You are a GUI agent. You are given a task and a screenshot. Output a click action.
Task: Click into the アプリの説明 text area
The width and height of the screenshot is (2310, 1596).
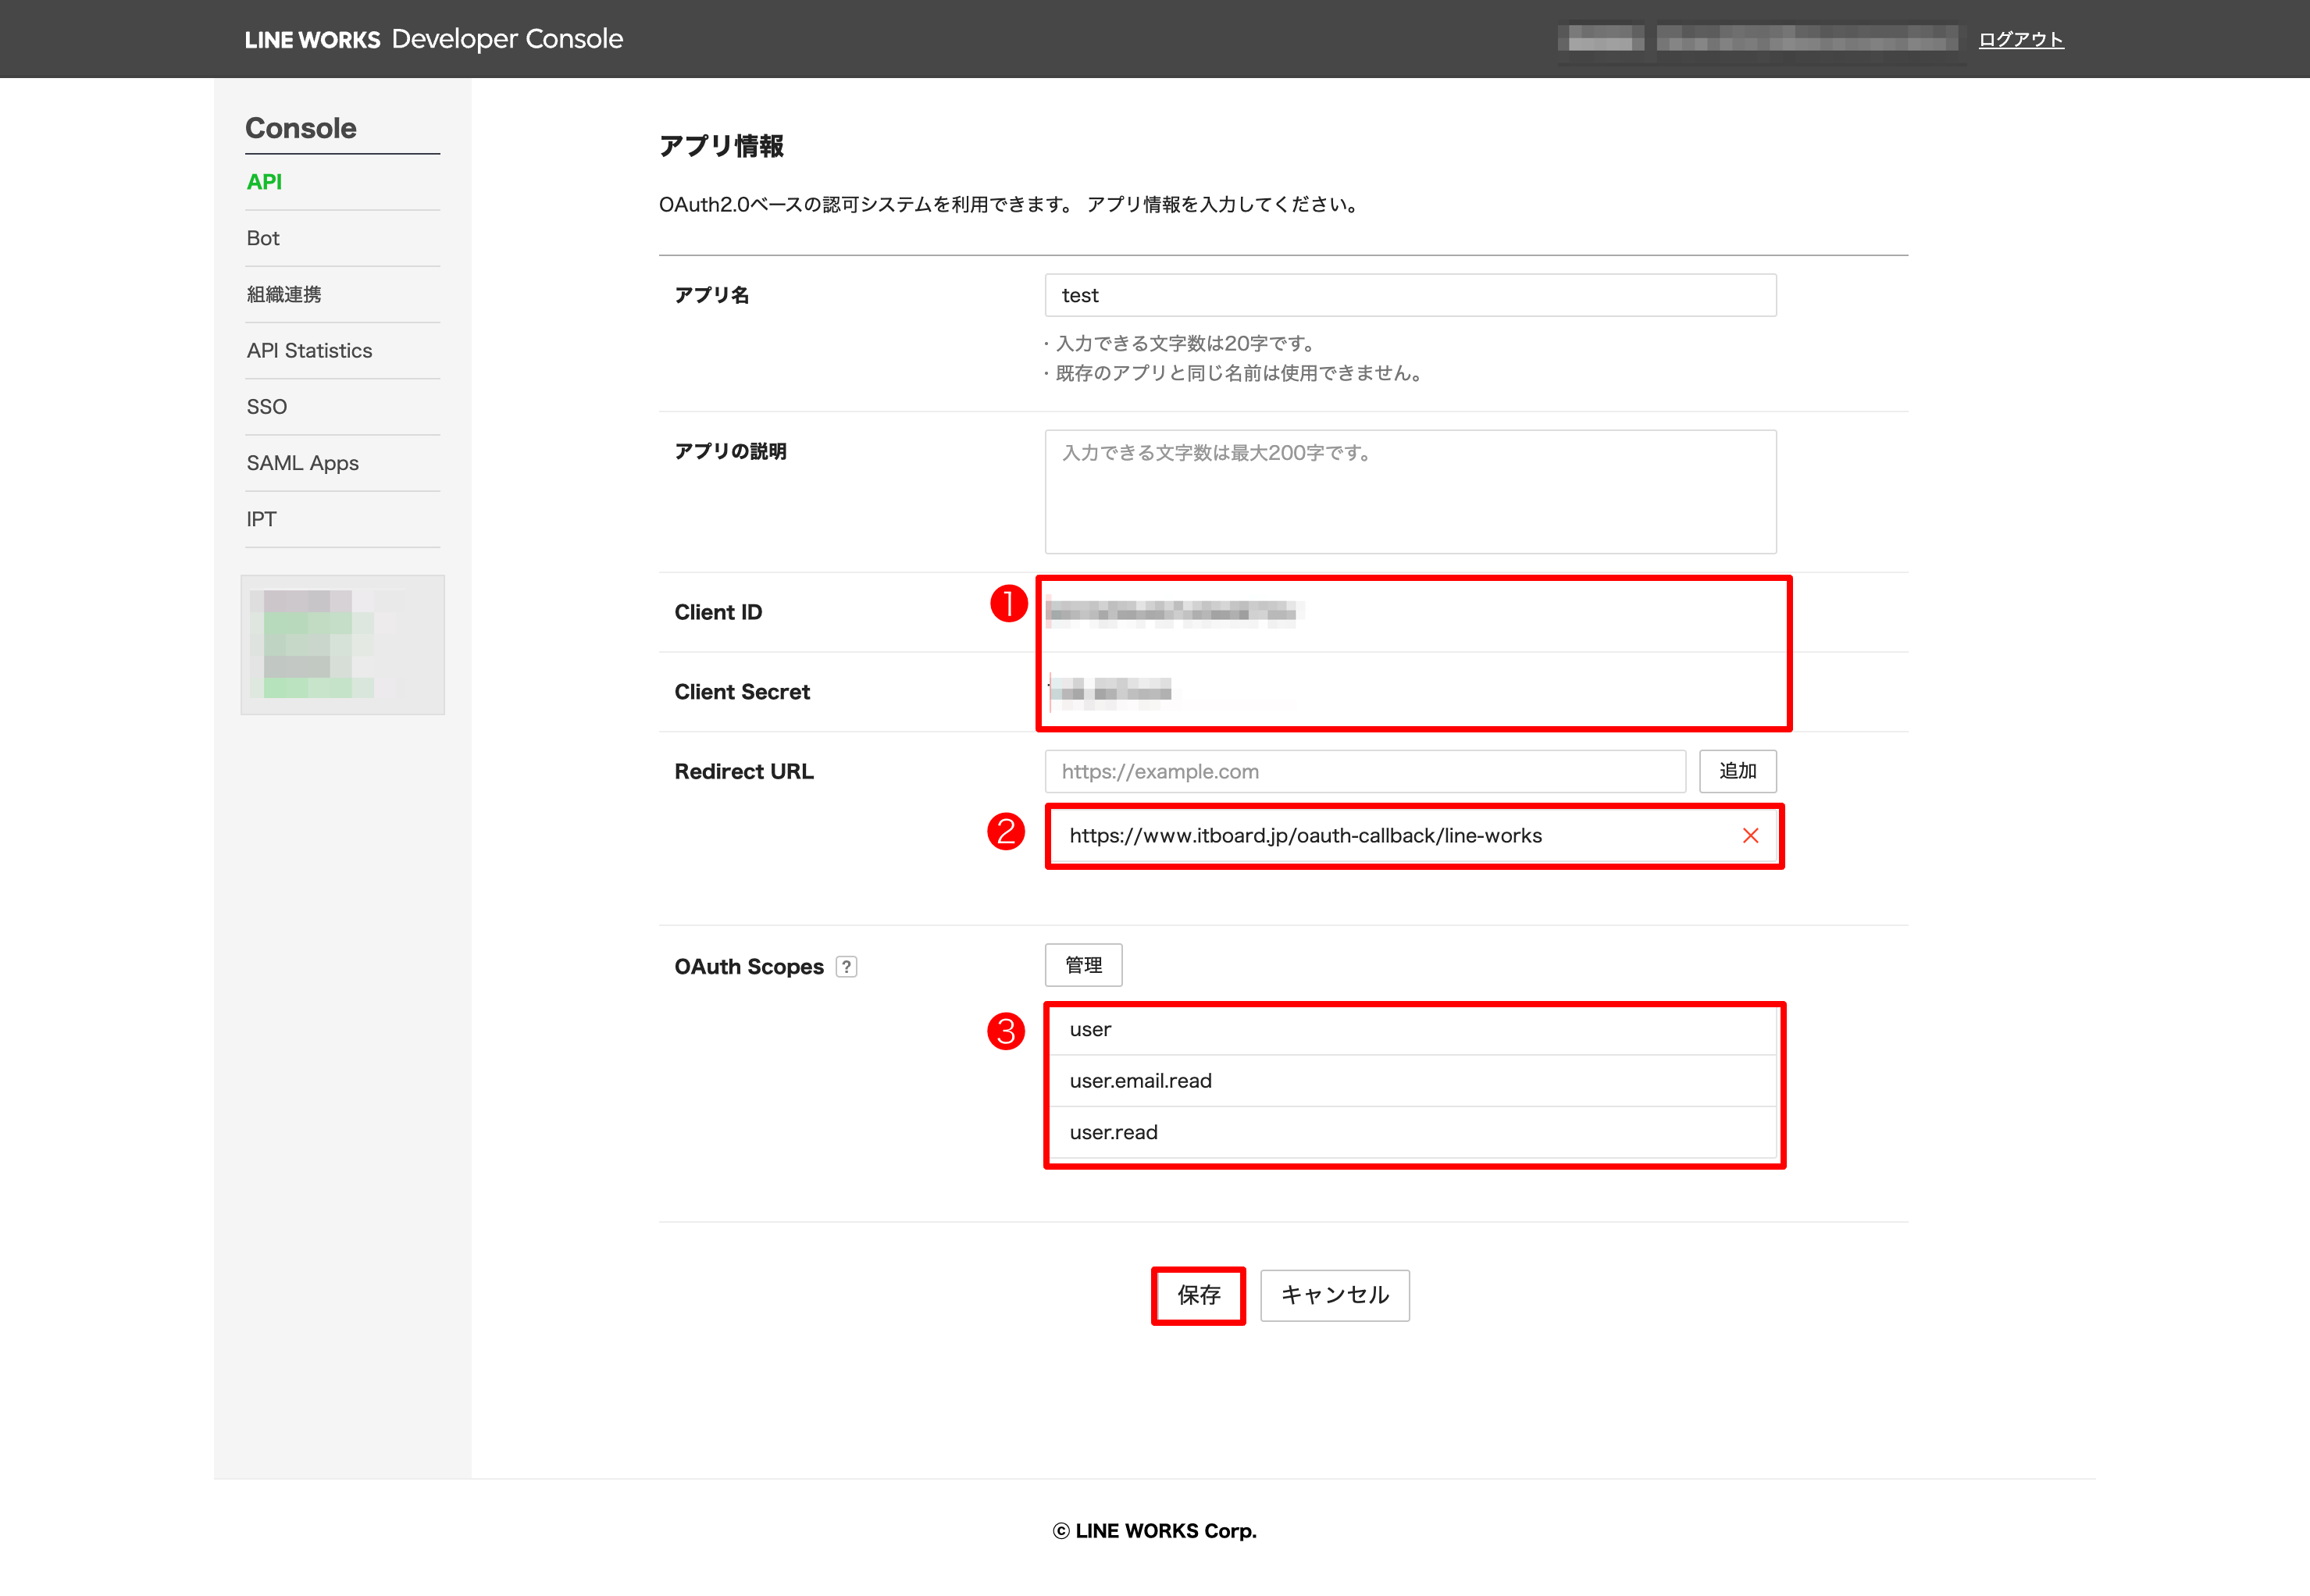(1410, 492)
